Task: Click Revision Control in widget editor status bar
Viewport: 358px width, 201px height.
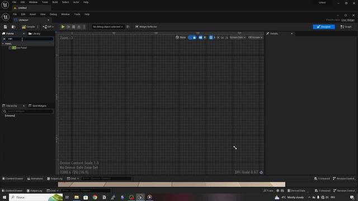Action: [x=343, y=179]
